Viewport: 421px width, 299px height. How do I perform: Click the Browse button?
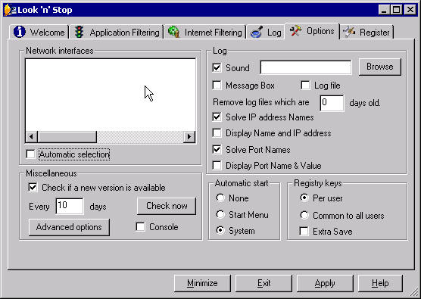point(380,67)
